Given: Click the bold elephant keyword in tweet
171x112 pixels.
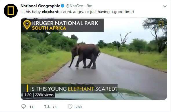Looking at the screenshot, I should pos(50,12).
